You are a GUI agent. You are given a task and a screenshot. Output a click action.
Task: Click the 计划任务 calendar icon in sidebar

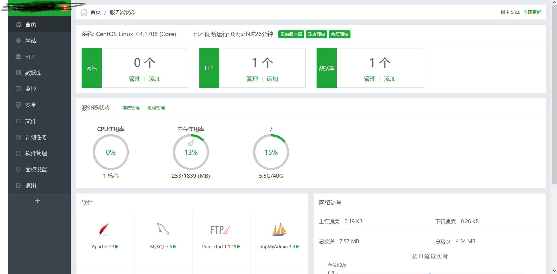[18, 137]
